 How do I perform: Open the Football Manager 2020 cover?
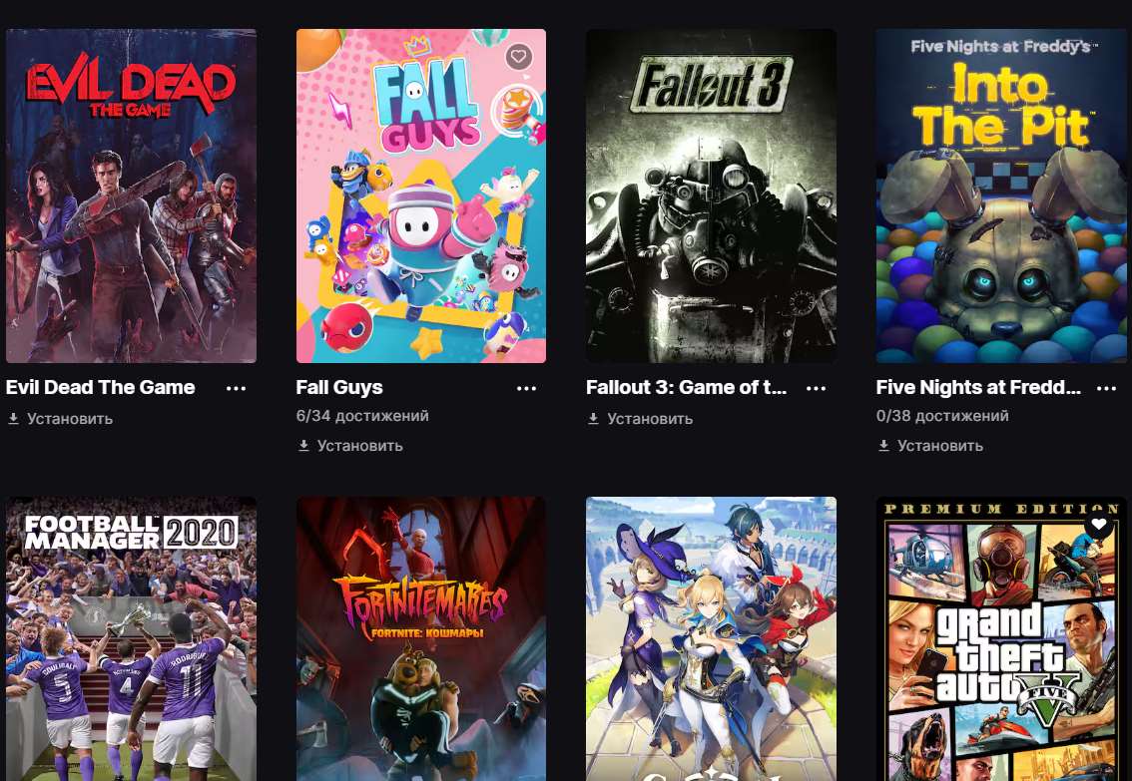(131, 639)
